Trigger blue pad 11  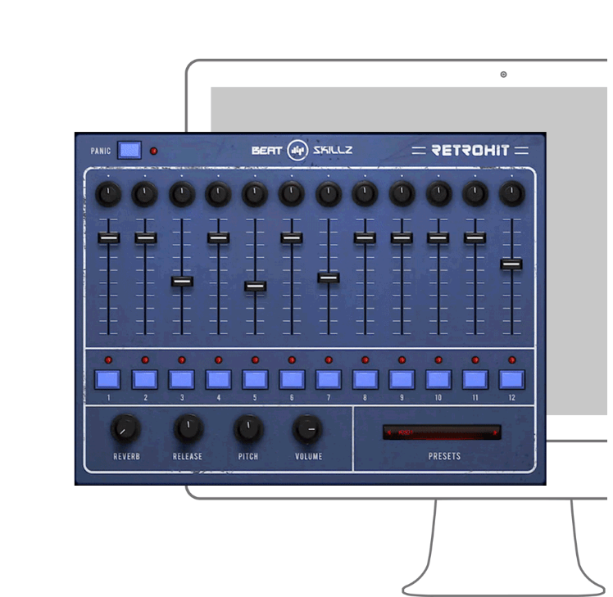coord(475,379)
